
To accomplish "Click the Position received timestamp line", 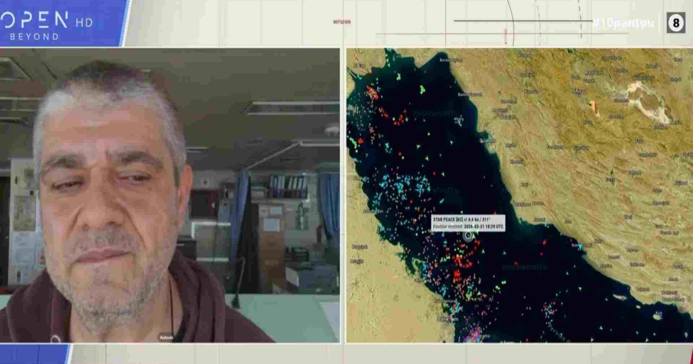I will (x=468, y=227).
